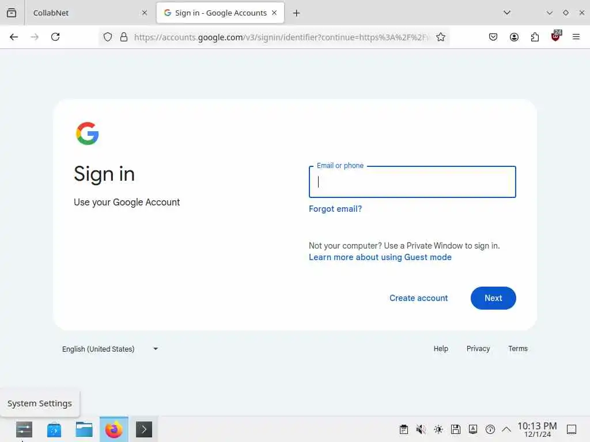Screen dimensions: 590x442
Task: Show site security lock information
Action: pyautogui.click(x=124, y=37)
